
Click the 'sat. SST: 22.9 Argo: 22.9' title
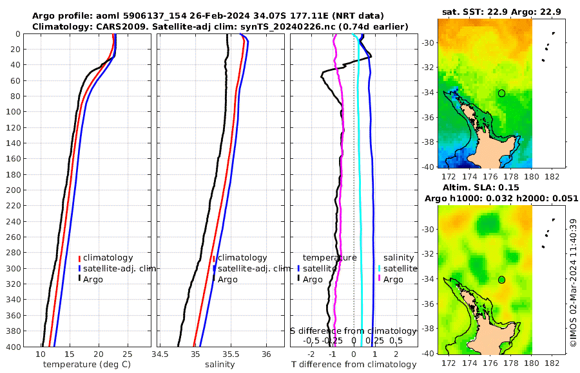[x=501, y=12]
